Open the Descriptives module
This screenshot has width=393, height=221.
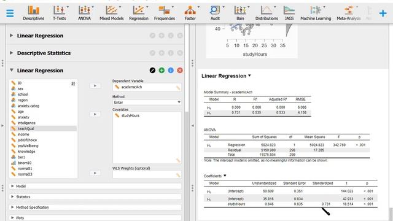[33, 13]
